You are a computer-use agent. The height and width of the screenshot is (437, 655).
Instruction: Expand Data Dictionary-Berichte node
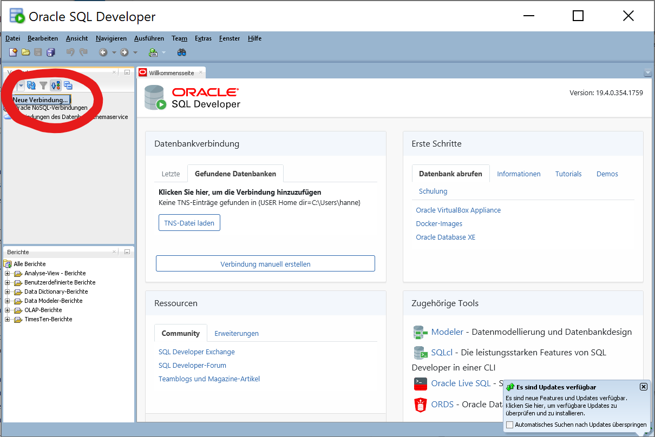[8, 292]
